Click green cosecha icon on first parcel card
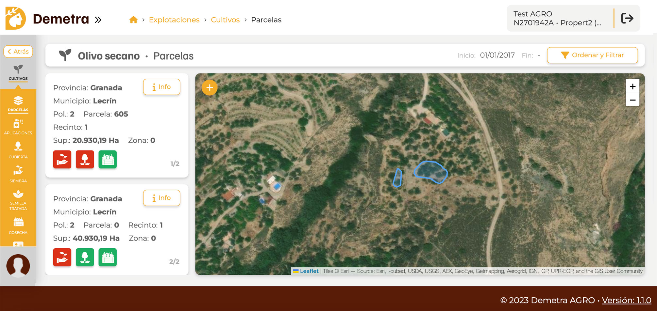Image resolution: width=657 pixels, height=311 pixels. point(108,160)
